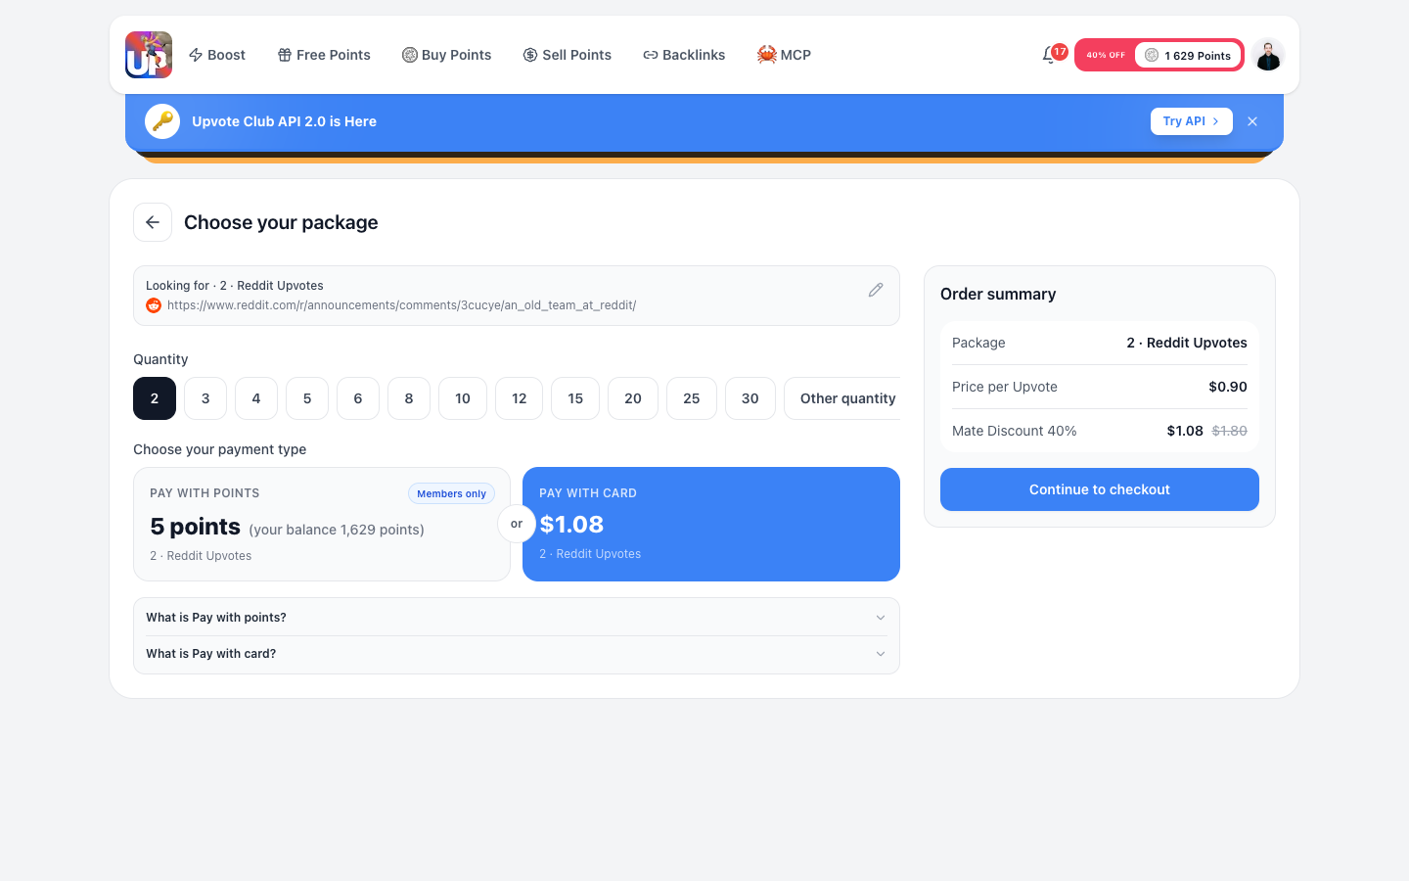1409x881 pixels.
Task: Select quantity 5
Action: click(307, 398)
